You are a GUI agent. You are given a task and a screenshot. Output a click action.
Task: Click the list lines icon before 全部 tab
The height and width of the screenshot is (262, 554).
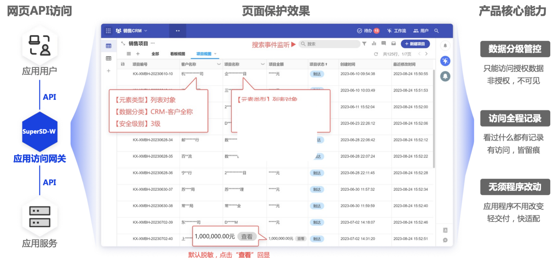coord(129,54)
